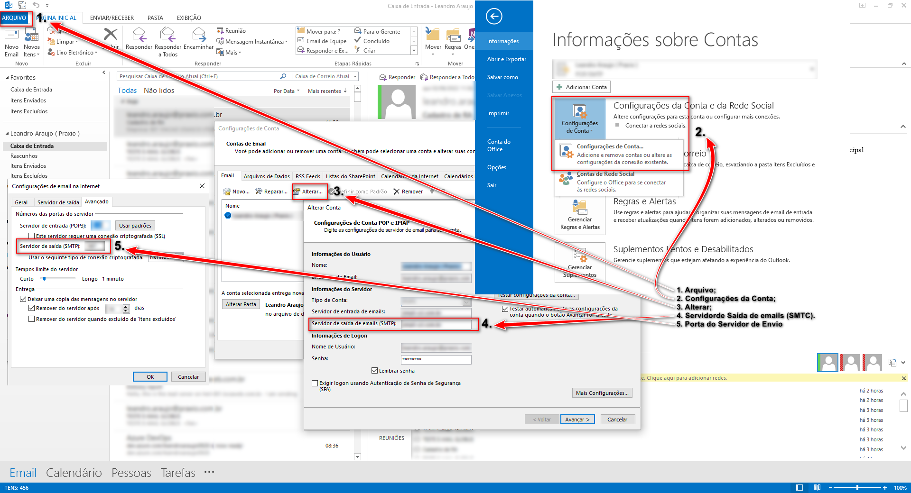The image size is (911, 493).
Task: Toggle Remover quando excluído de Itens excluídos
Action: click(31, 319)
